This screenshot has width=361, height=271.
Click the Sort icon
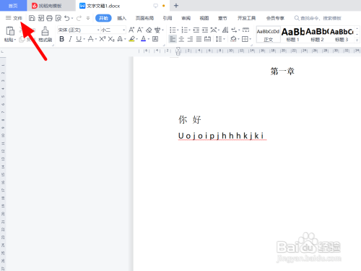225,30
